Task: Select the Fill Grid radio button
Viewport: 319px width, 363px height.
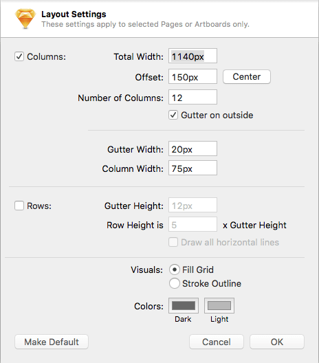Action: (x=175, y=269)
